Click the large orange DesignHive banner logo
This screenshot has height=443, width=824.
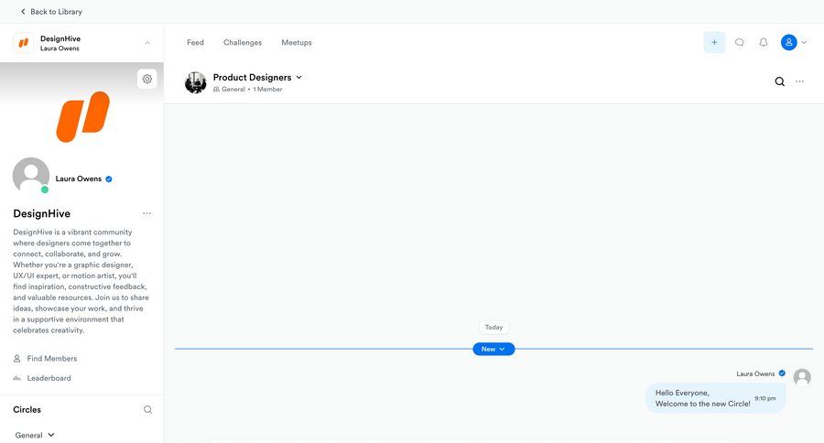[x=83, y=116]
